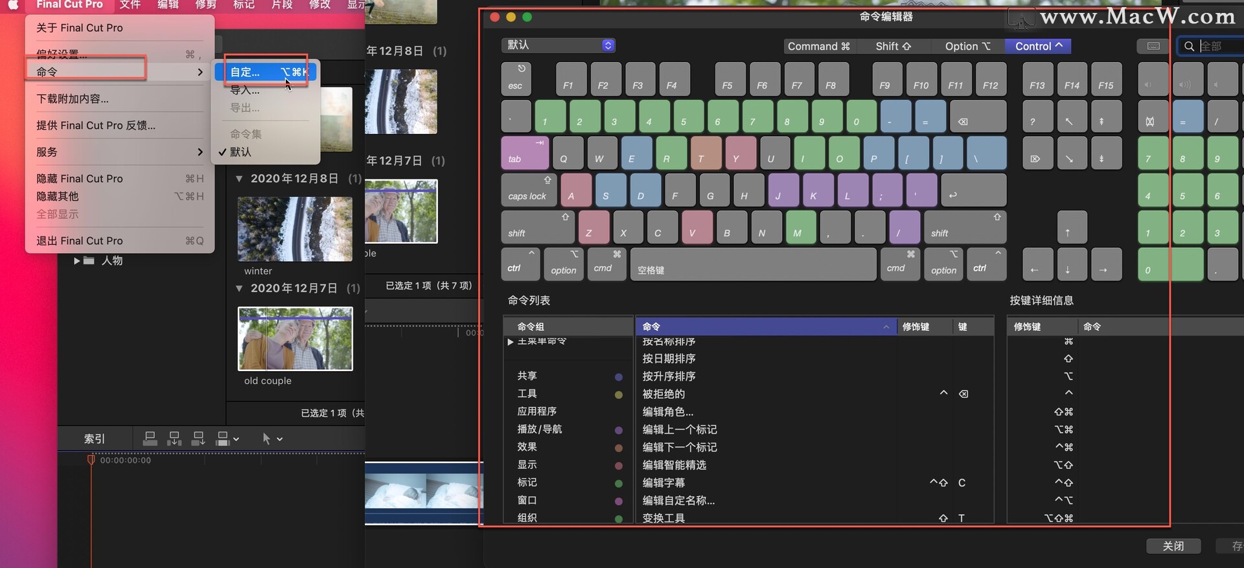The width and height of the screenshot is (1244, 568).
Task: Select connect-to-primary-storyline edit icon
Action: point(150,438)
